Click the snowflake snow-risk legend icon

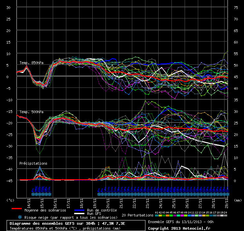tap(20, 217)
